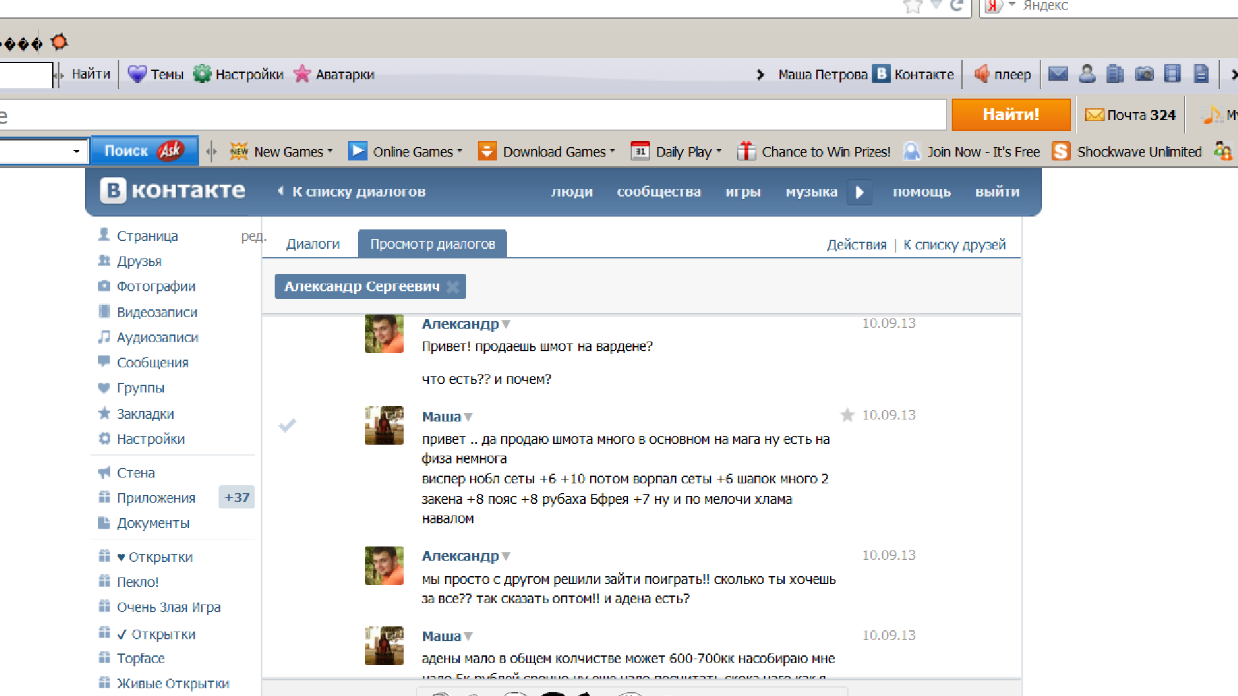The height and width of the screenshot is (696, 1238).
Task: Open the Почта 324 mail icon
Action: [1094, 115]
